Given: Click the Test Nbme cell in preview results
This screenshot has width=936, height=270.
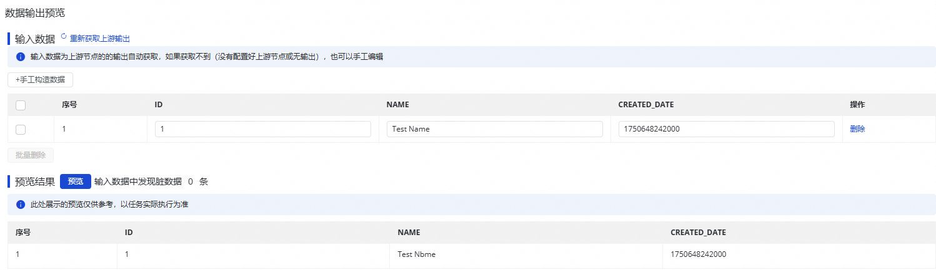Looking at the screenshot, I should pyautogui.click(x=416, y=254).
